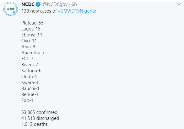This screenshot has width=184, height=129.
Task: Click the Edo-1 line
Action: click(27, 100)
